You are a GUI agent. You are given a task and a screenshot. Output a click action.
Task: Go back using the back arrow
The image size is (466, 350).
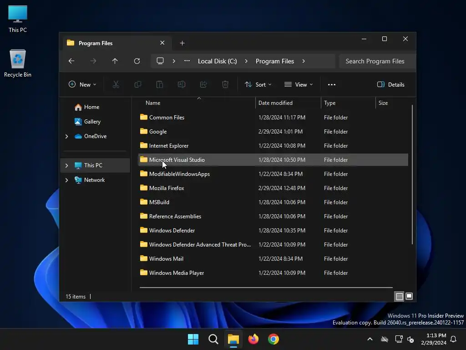click(x=71, y=61)
